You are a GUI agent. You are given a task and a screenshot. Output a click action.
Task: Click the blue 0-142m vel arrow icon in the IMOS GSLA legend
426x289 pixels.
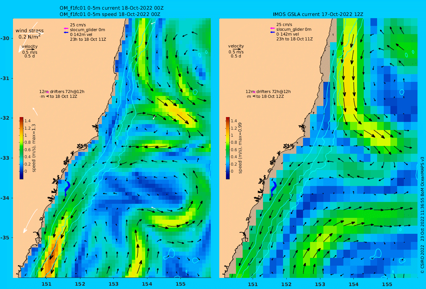(x=273, y=32)
